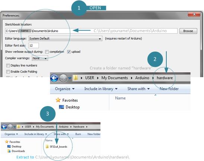The width and height of the screenshot is (204, 161).
Task: Open the Include in library menu
Action: coord(101,89)
